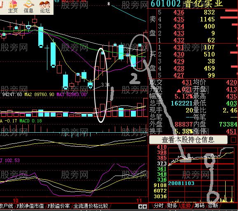Click sell level 4 price 435
This screenshot has height=211, width=238.
179,19
